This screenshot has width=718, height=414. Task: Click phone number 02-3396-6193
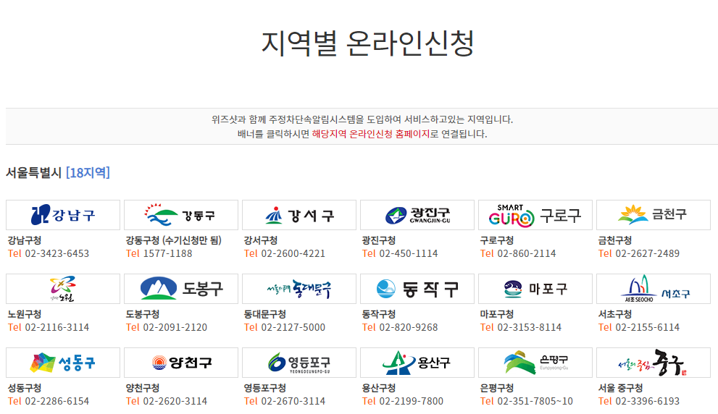(x=648, y=401)
